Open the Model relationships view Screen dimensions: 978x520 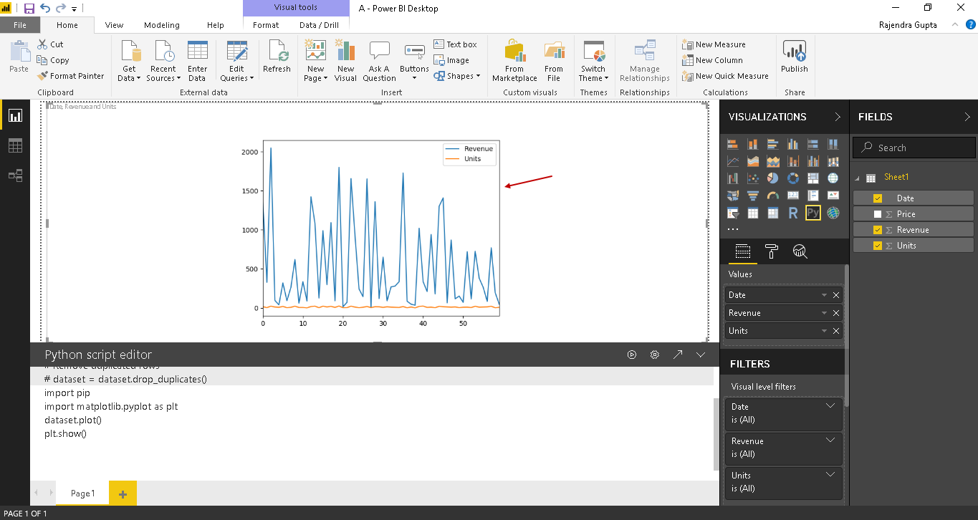click(x=15, y=175)
